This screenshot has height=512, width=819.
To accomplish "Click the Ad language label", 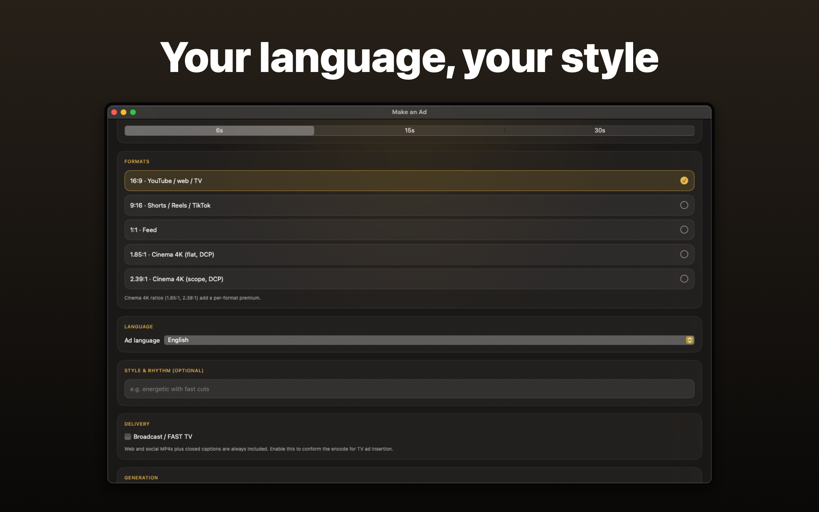I will (x=142, y=340).
